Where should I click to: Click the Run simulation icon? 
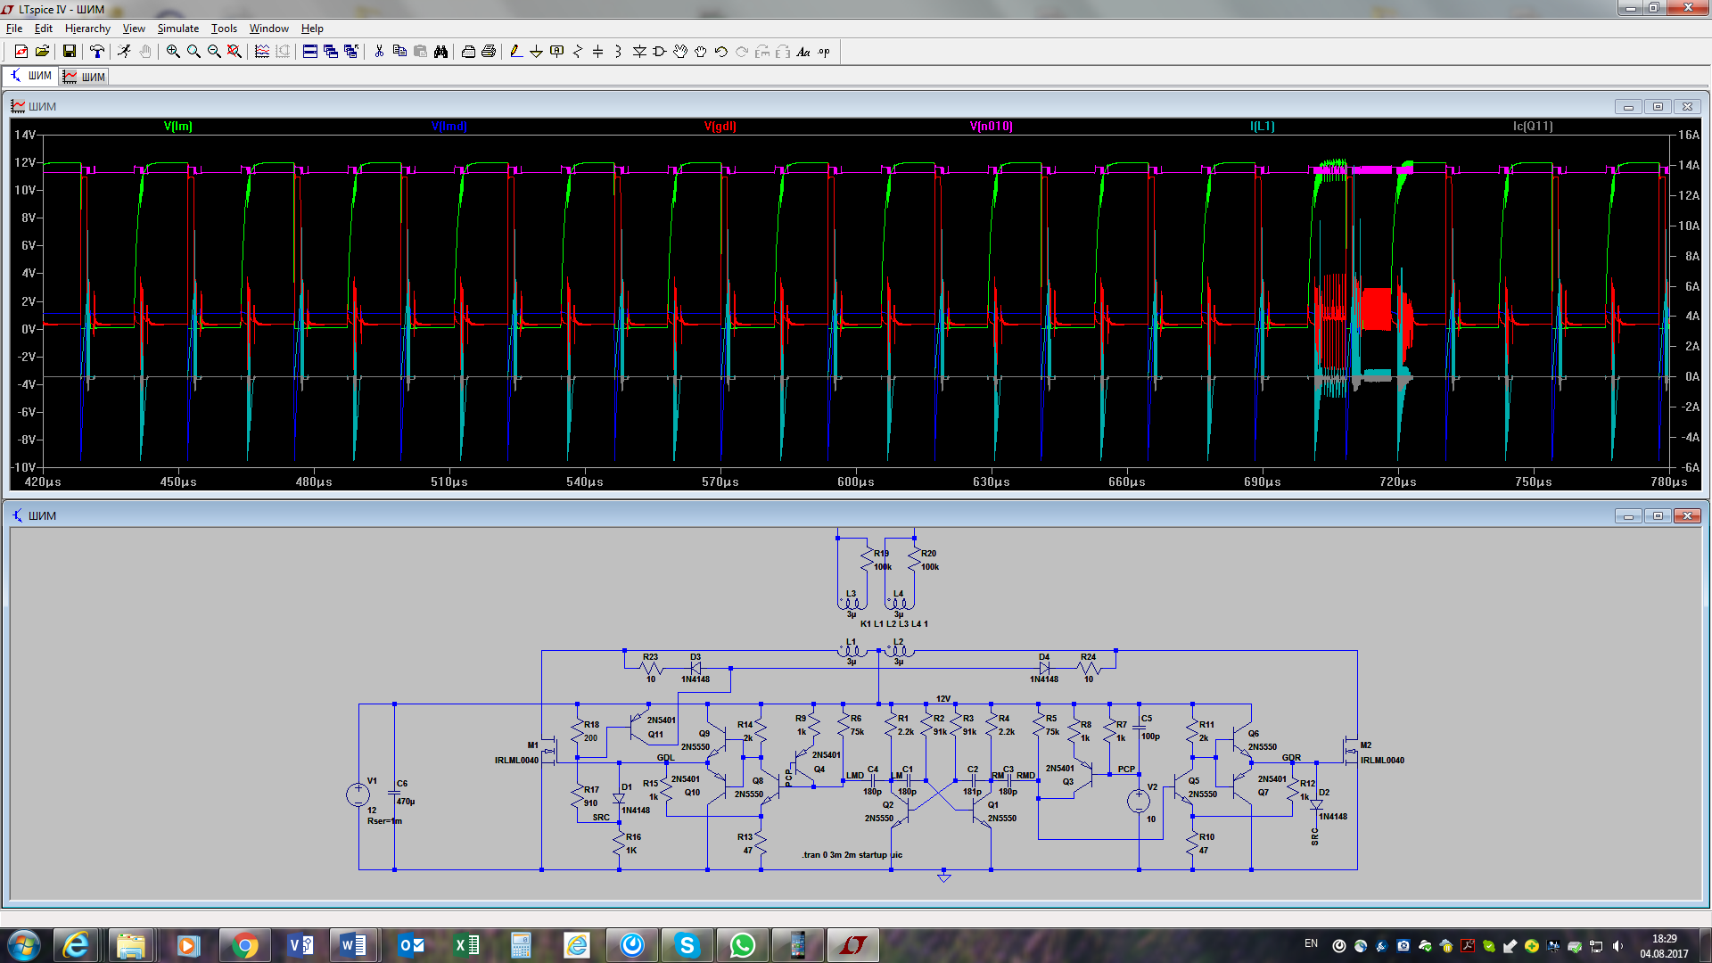click(124, 52)
